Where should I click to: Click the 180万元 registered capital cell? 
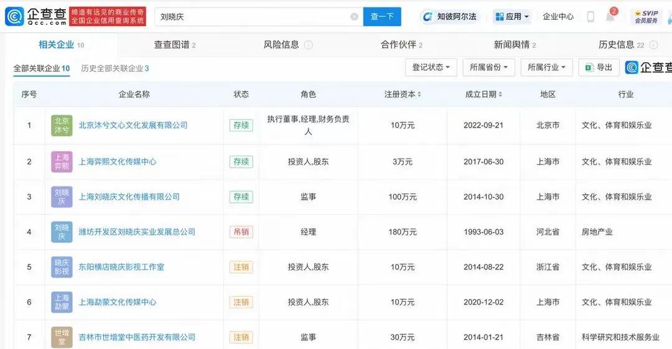(x=403, y=232)
